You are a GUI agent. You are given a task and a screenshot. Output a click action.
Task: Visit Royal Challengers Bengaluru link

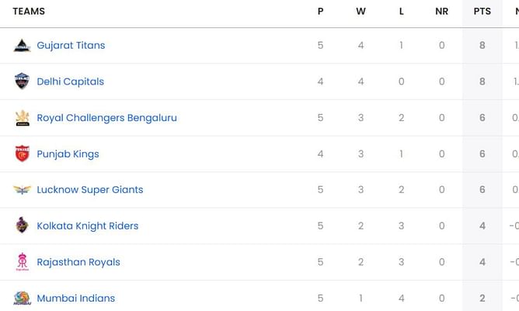click(x=107, y=118)
